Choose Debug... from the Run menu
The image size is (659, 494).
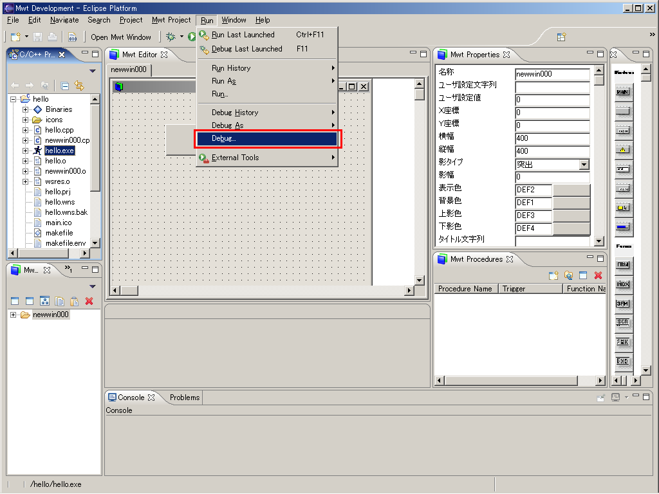[x=267, y=138]
